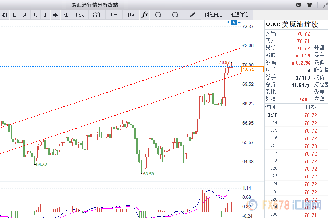
Task: Switch to the tick chart view
Action: (x=79, y=15)
